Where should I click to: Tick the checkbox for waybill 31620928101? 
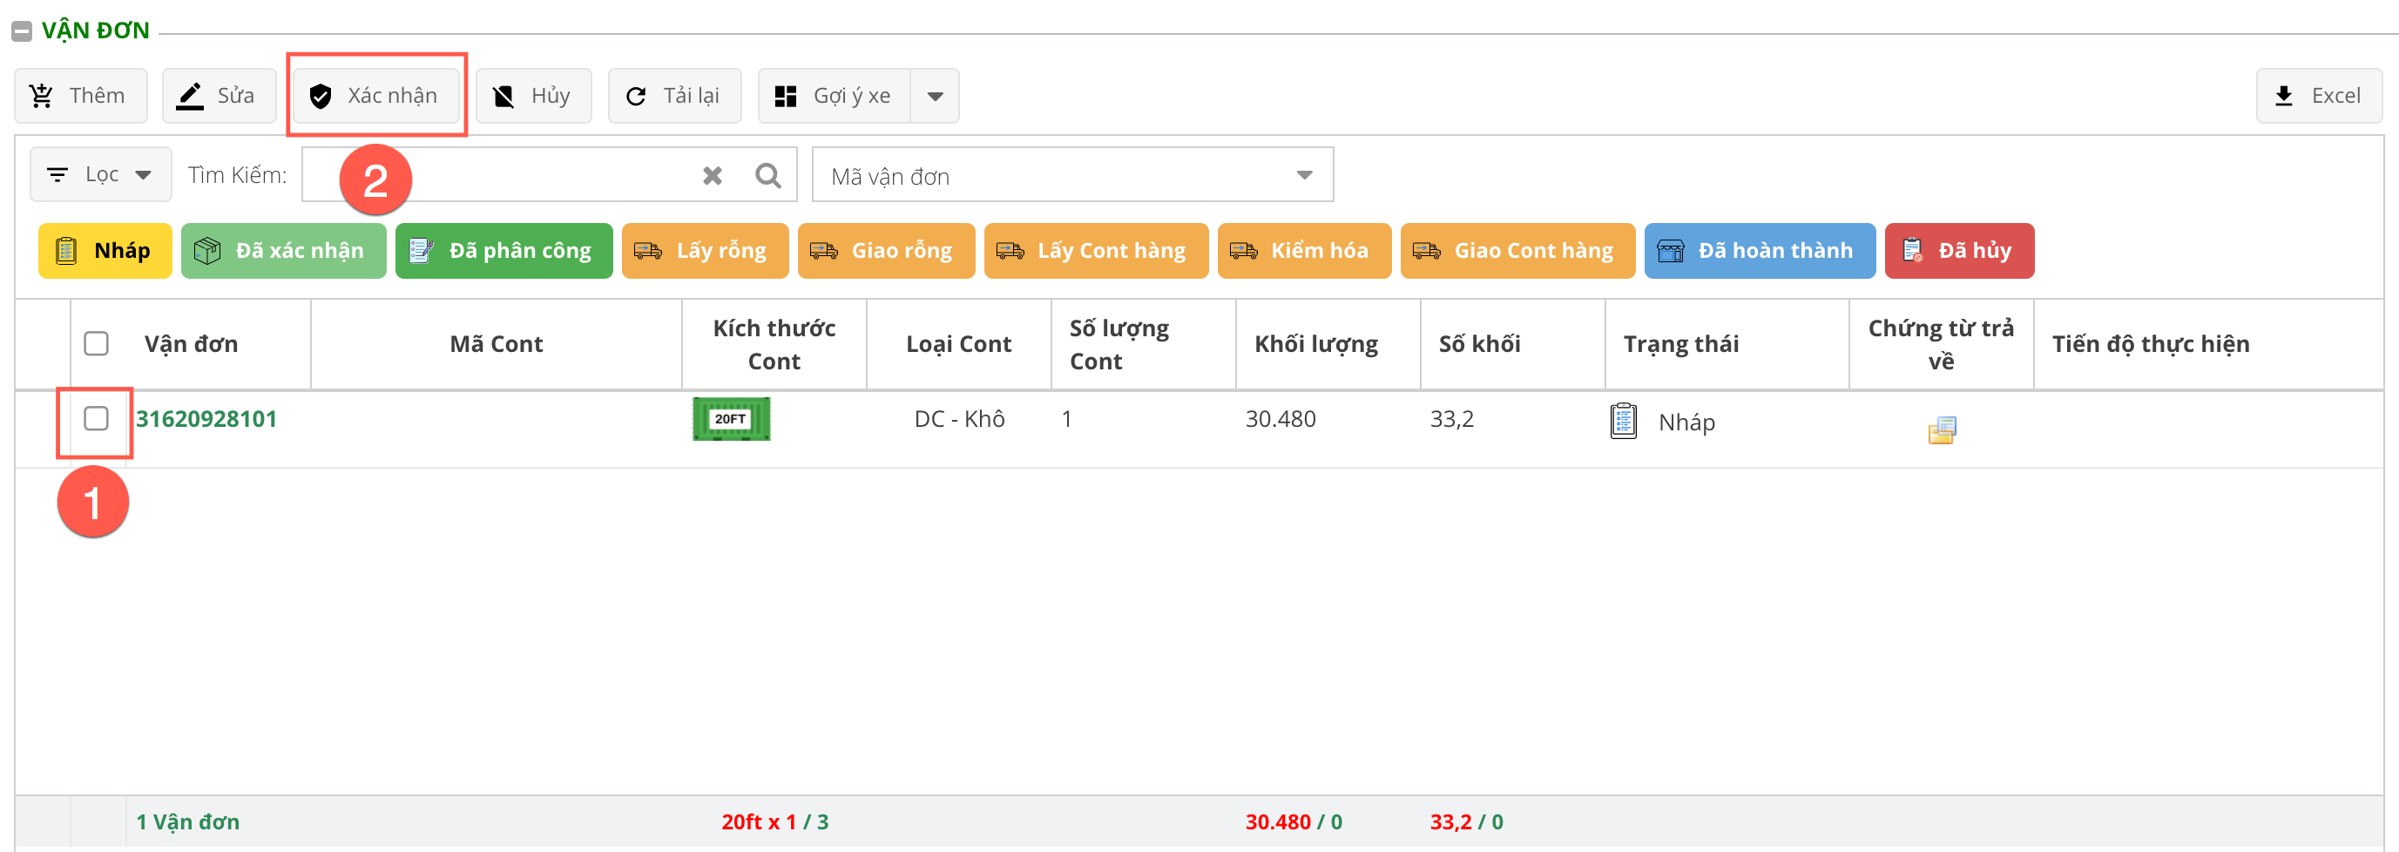coord(96,419)
